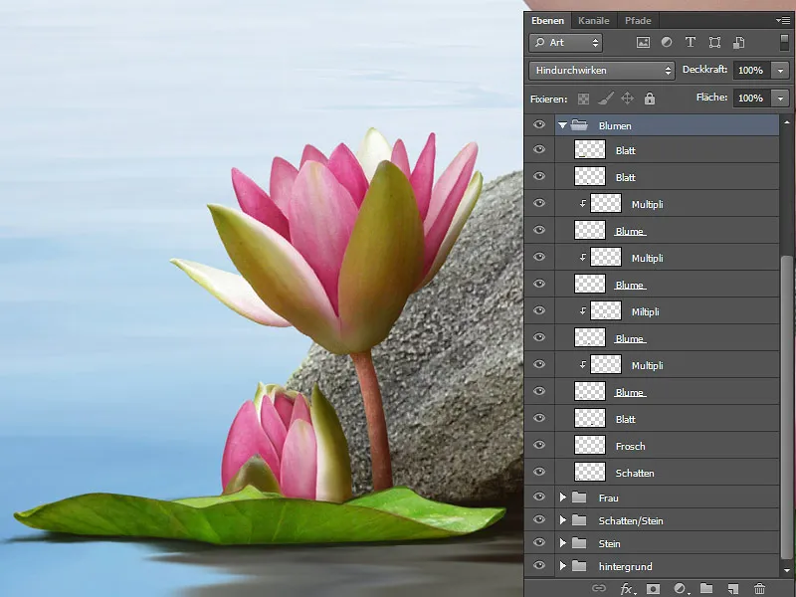Click the Frau group folder icon
The image size is (796, 597).
point(579,497)
